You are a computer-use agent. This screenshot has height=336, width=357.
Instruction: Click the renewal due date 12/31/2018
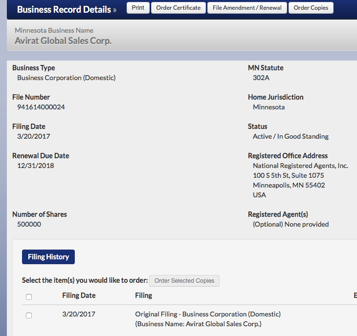(35, 166)
